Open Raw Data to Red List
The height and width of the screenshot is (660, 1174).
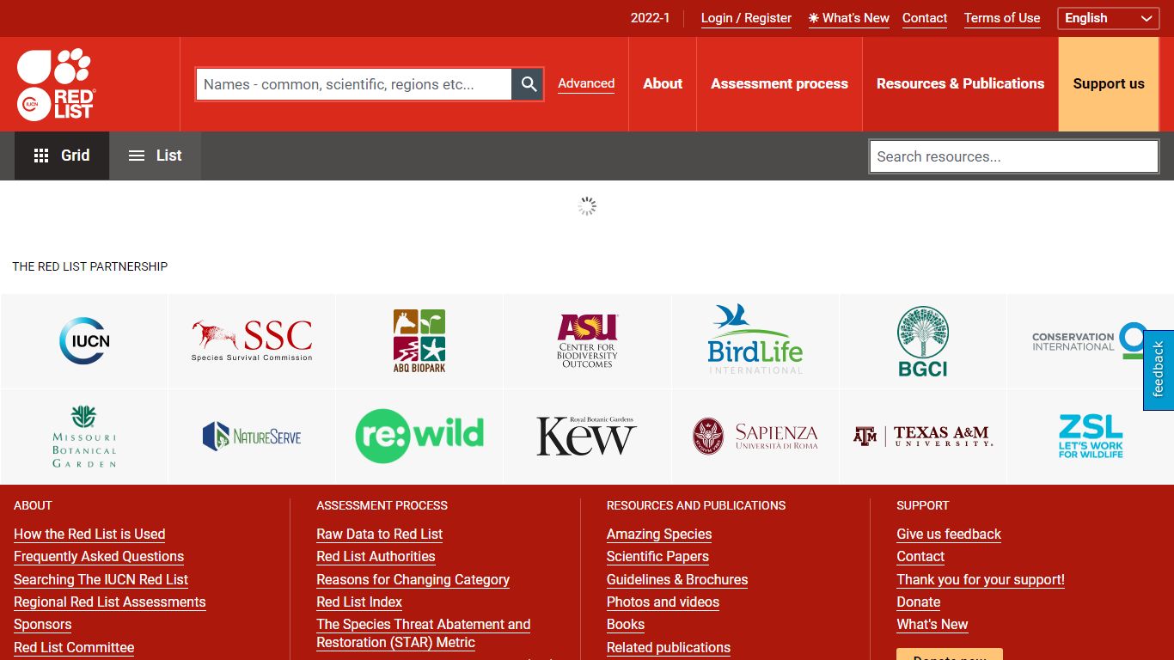[x=379, y=534]
